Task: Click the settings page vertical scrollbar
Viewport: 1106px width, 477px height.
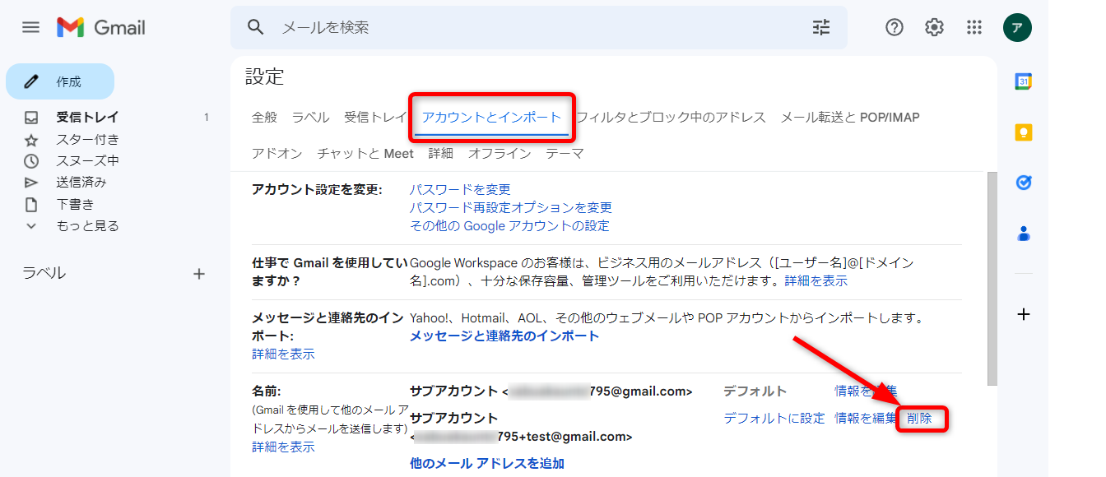Action: click(x=992, y=278)
